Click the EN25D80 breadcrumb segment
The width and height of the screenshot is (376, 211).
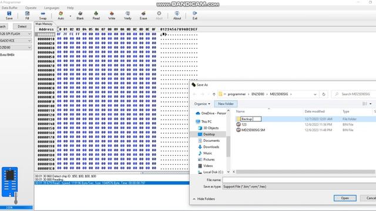[x=258, y=94]
